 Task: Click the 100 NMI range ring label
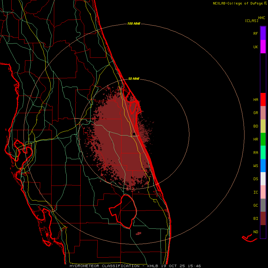[134, 24]
